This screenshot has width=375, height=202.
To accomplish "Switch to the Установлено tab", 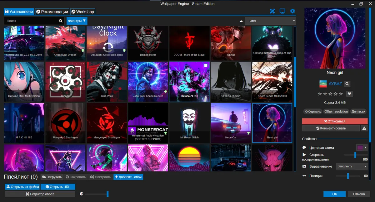I will pos(19,12).
